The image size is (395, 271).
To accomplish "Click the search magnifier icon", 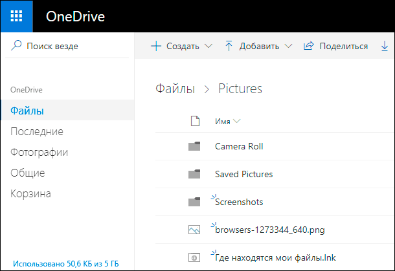I will click(x=16, y=45).
